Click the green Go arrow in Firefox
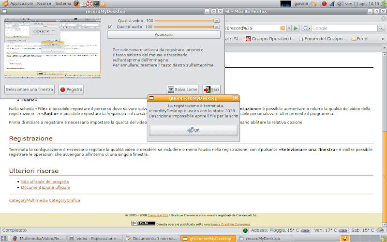The image size is (387, 242). click(296, 28)
